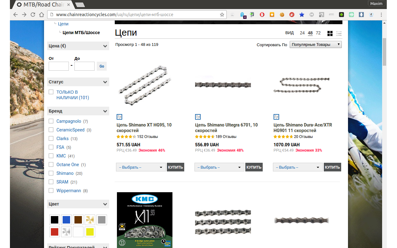Open option dropdown for Dura-Ace/XTR HG901

pos(298,167)
